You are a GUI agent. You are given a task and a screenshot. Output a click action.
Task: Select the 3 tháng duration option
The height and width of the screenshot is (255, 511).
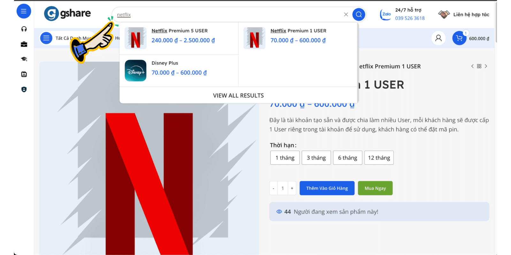[x=316, y=158]
